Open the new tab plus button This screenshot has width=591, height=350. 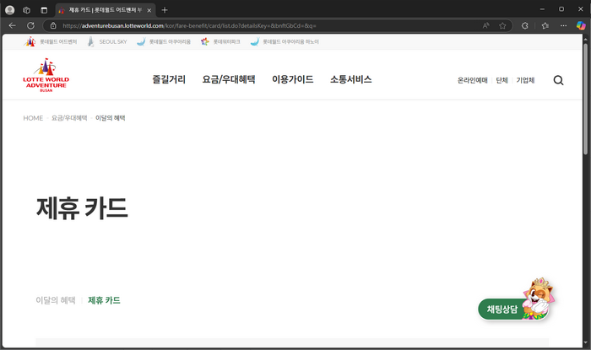pos(165,9)
